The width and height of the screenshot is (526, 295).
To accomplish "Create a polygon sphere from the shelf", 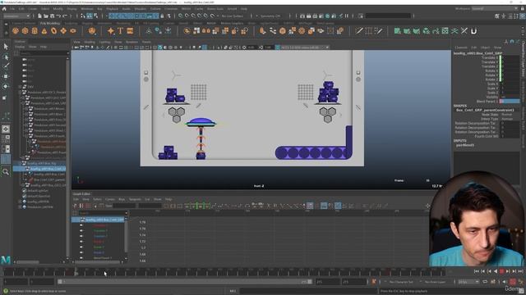I will click(16, 31).
